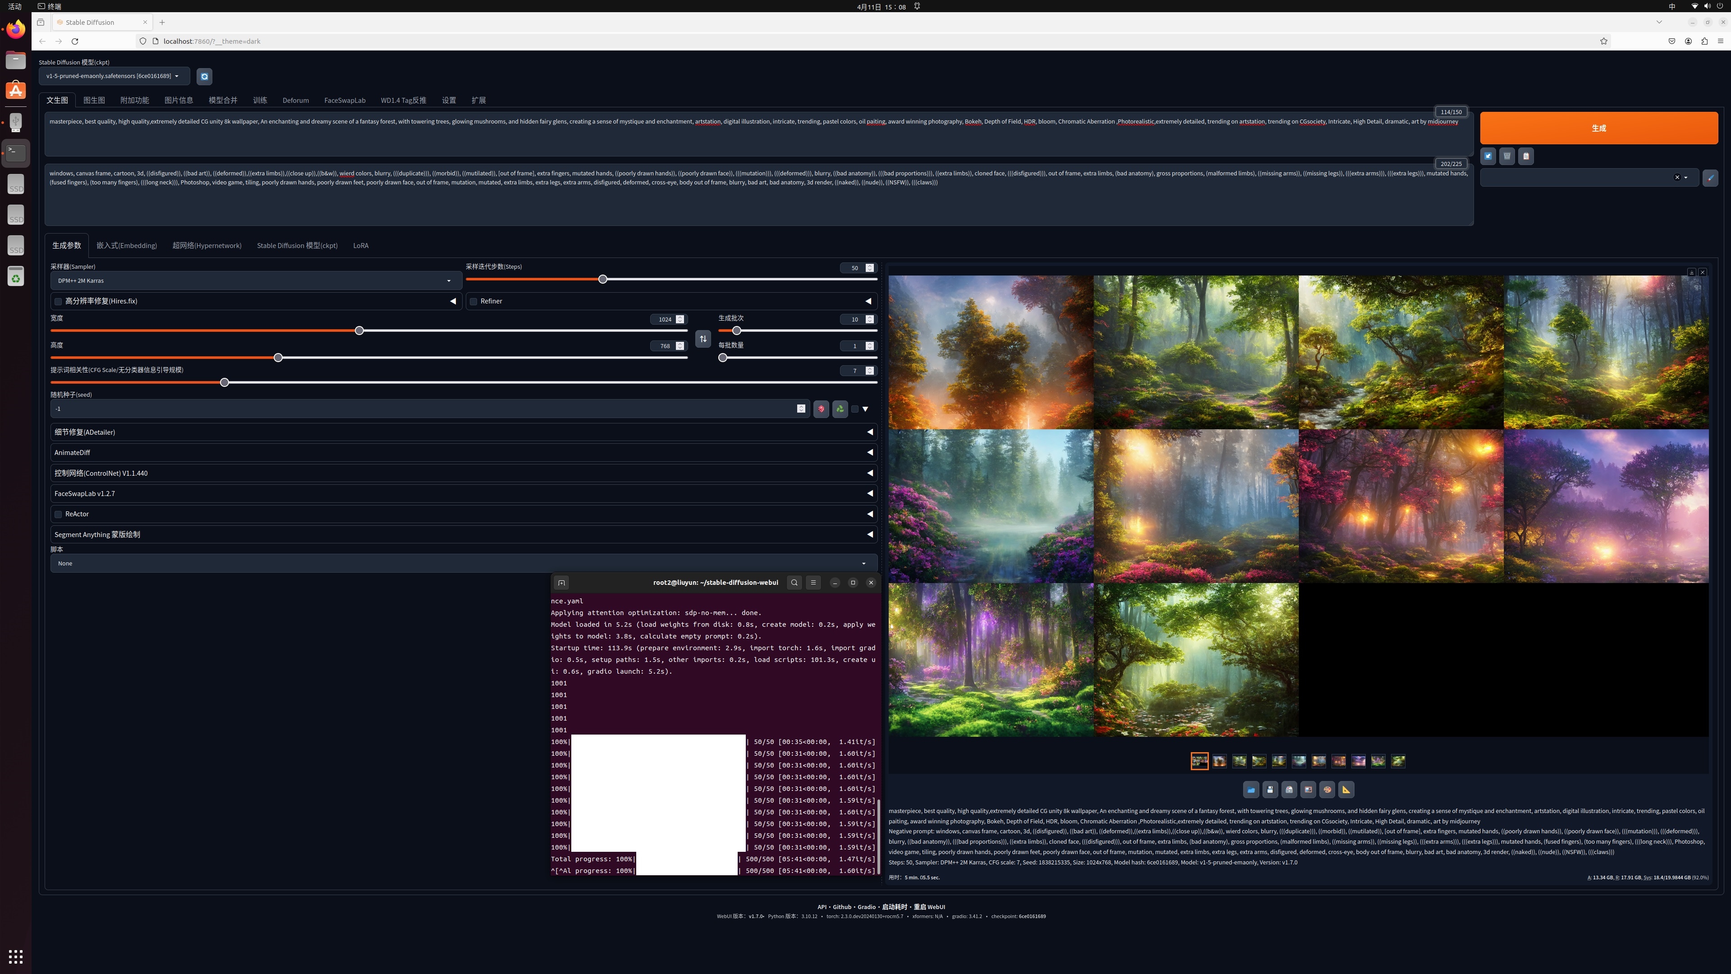Enable the Hires.fix checkbox
The width and height of the screenshot is (1731, 974).
coord(59,301)
